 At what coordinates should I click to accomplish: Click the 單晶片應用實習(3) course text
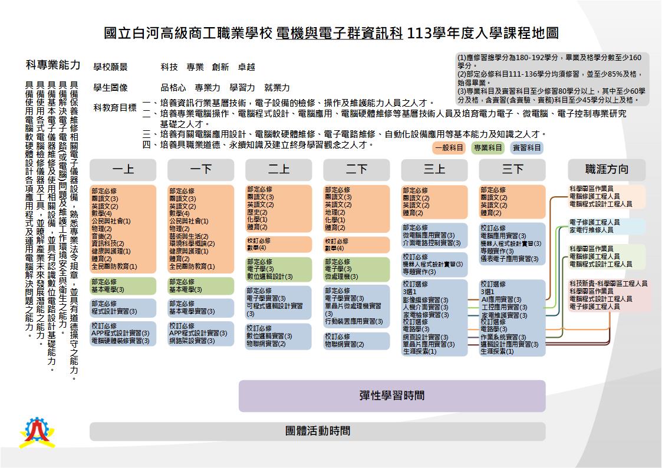click(x=429, y=344)
